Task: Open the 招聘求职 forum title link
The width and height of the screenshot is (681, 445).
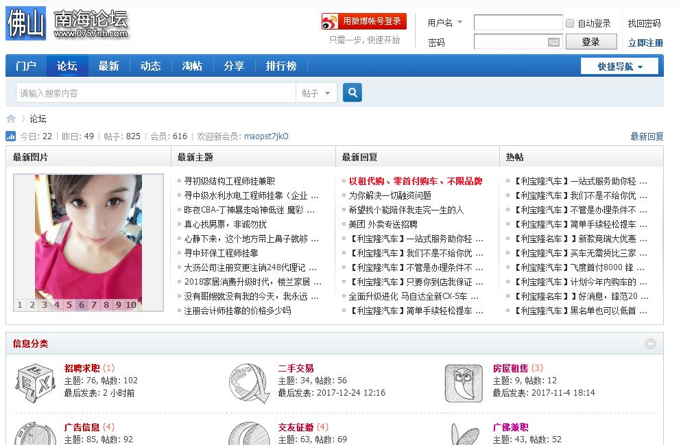Action: click(x=82, y=368)
